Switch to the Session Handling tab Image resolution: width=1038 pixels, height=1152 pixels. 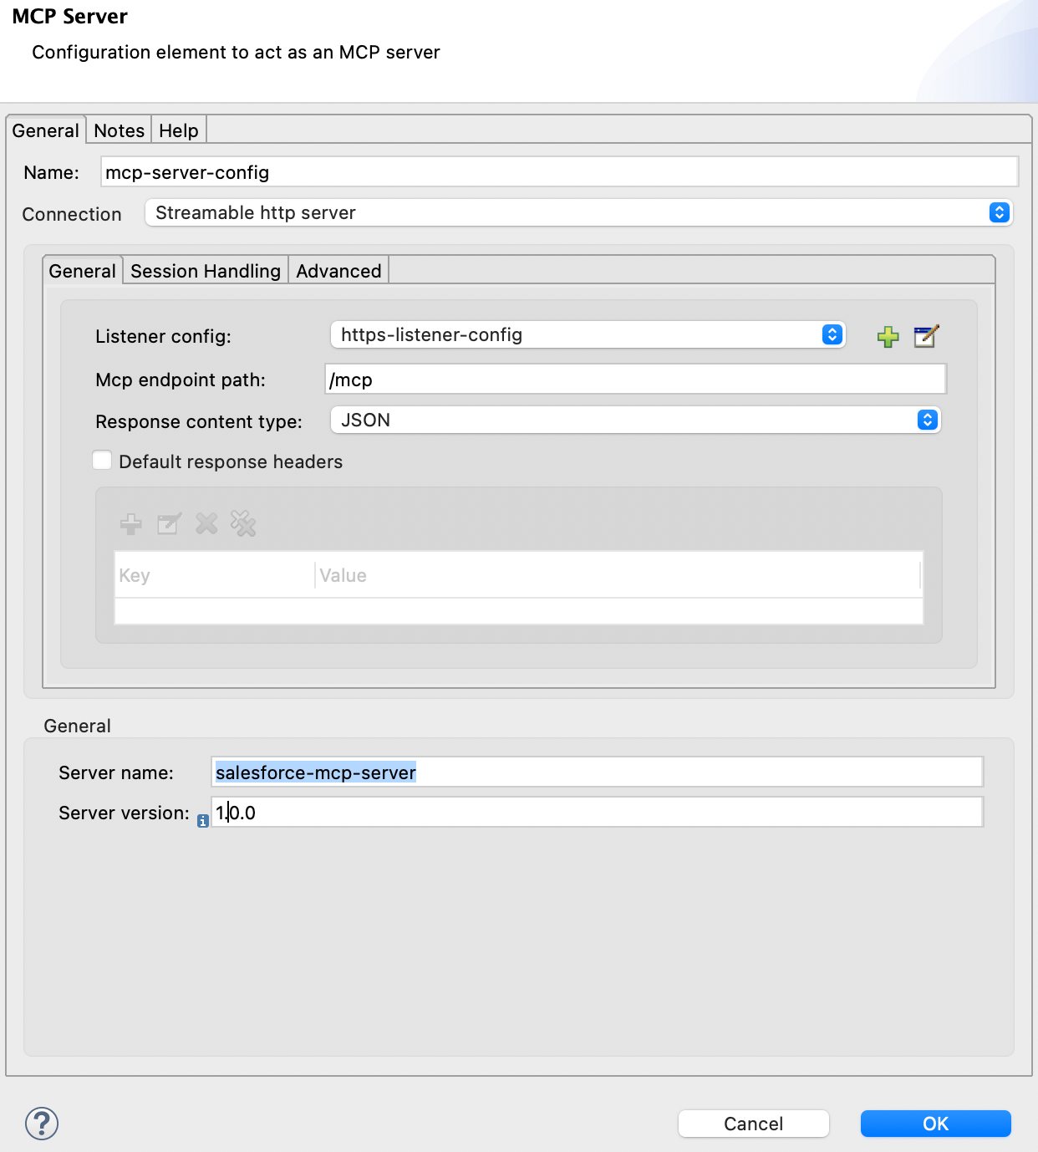point(205,270)
